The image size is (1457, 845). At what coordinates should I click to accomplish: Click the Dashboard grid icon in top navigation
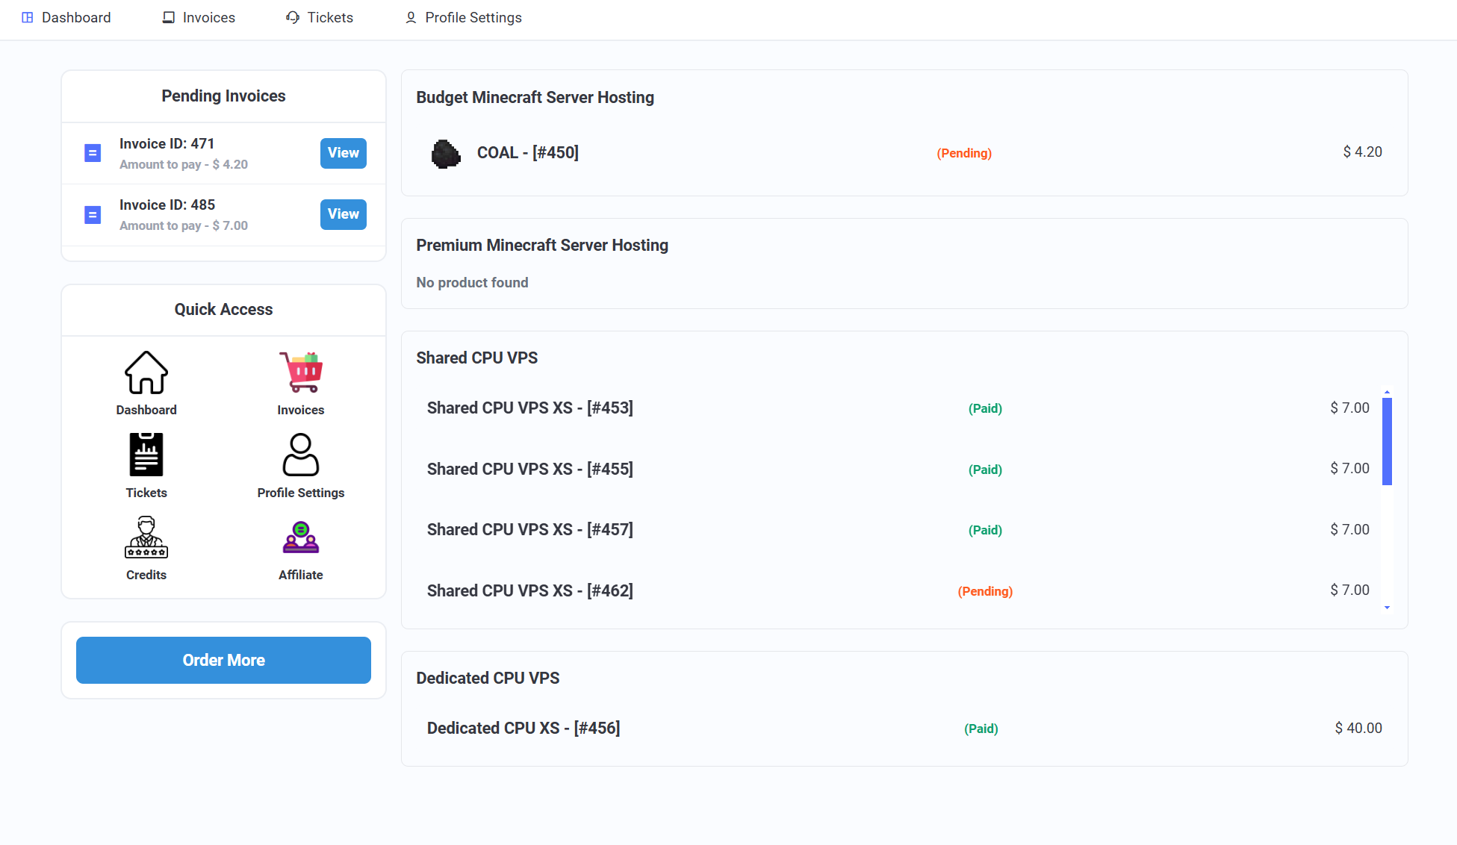point(28,17)
